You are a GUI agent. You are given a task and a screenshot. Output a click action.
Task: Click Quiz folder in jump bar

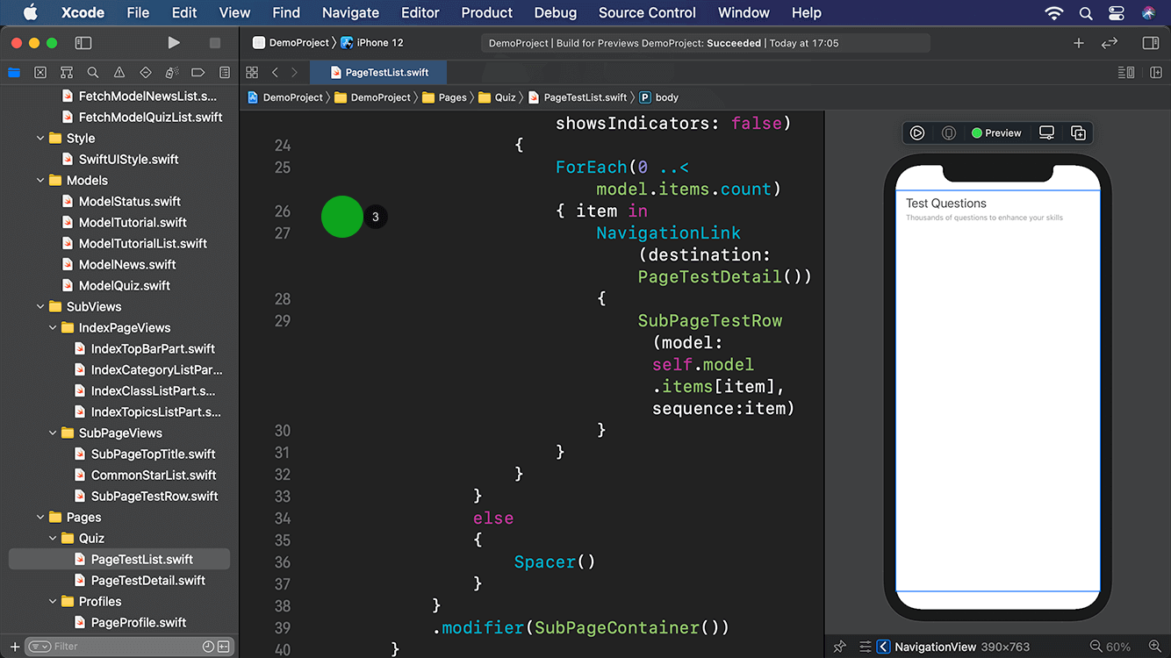[x=497, y=97]
